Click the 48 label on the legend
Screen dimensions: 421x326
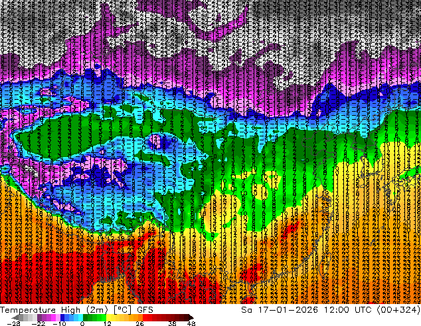click(191, 323)
